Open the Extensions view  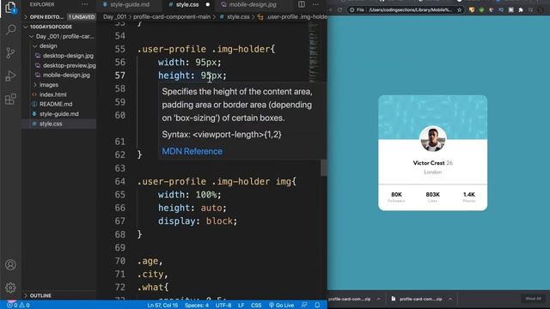10,100
